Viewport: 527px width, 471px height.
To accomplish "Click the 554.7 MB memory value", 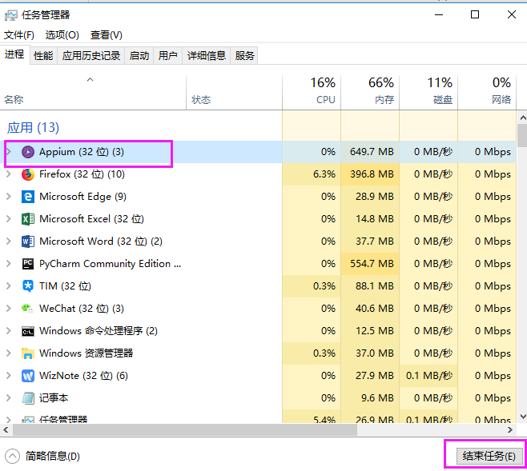I will coord(372,264).
